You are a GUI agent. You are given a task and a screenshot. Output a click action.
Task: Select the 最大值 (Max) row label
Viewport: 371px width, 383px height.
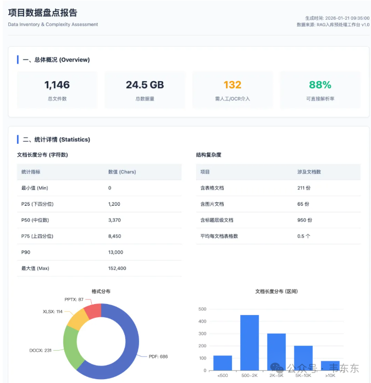pyautogui.click(x=35, y=268)
